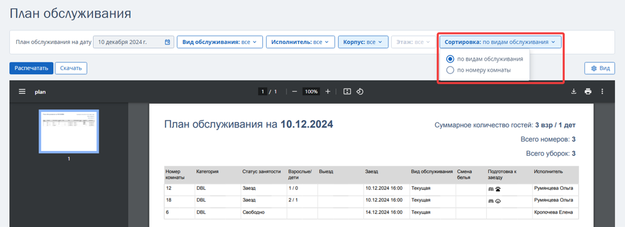Open the PDF viewer three-dot more menu
625x227 pixels.
point(602,92)
